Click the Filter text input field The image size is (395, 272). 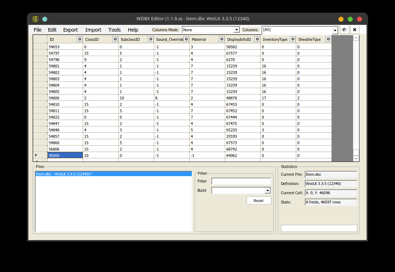[241, 181]
